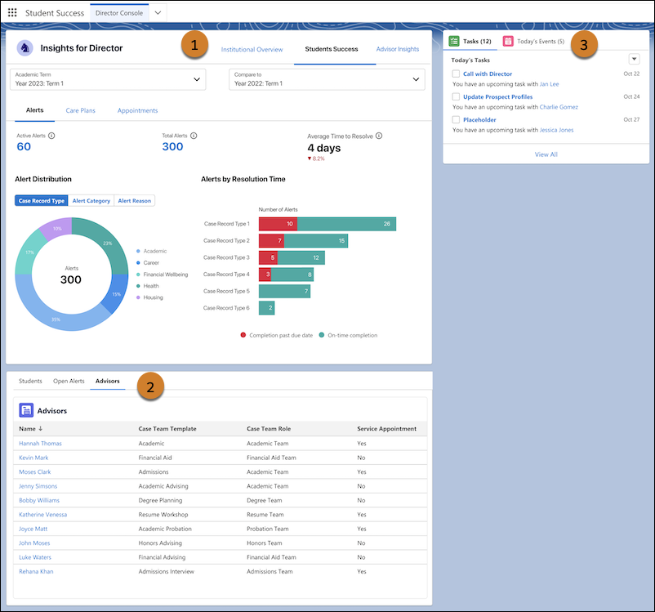Sort the table by Name column header
Viewport: 655px width, 612px height.
point(29,429)
